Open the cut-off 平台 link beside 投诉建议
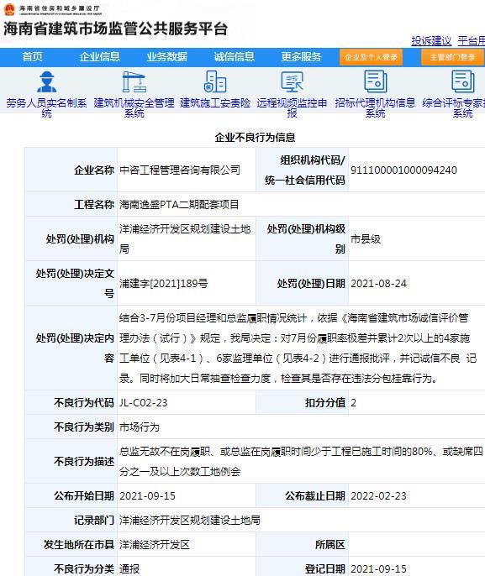 [x=472, y=41]
